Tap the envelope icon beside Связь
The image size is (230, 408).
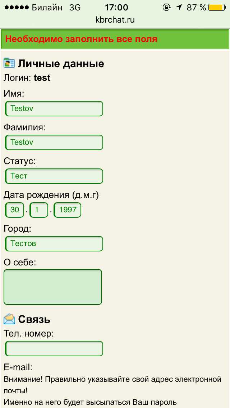pos(9,319)
